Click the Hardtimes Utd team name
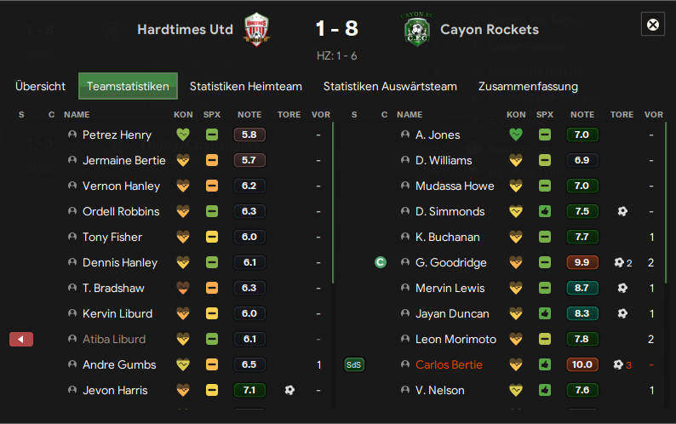 tap(185, 29)
